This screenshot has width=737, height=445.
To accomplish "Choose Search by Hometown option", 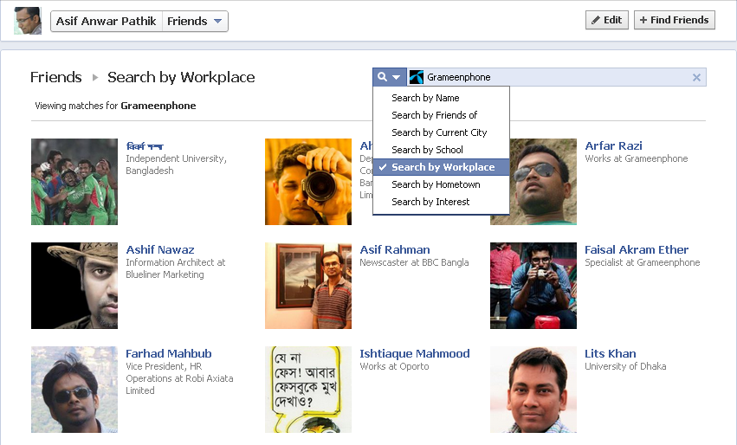I will pos(441,184).
